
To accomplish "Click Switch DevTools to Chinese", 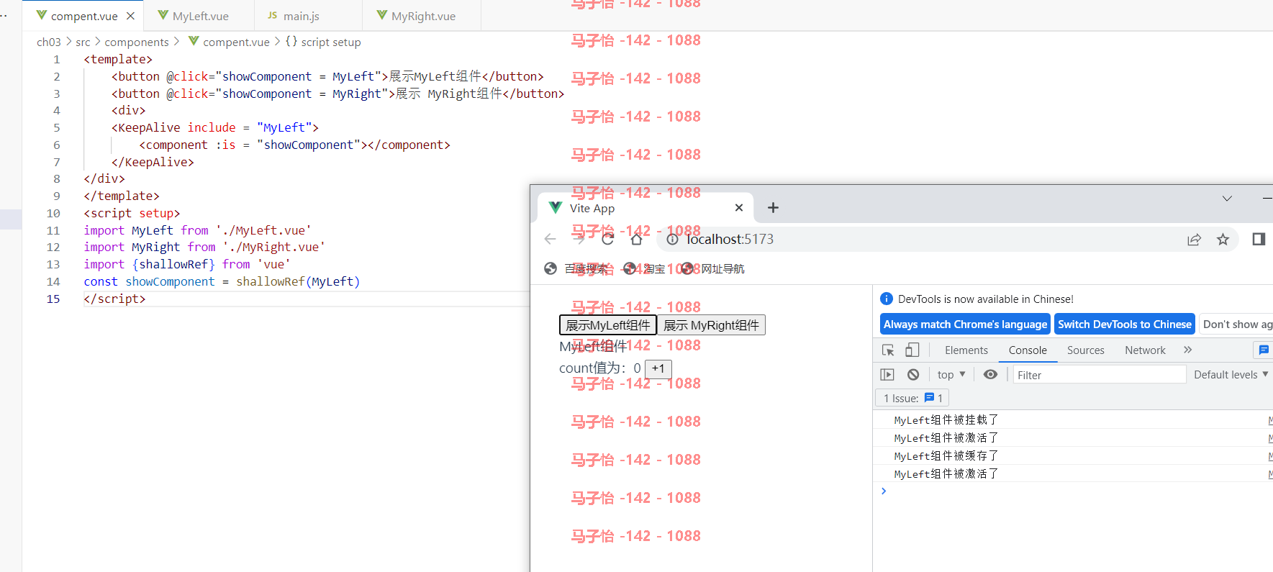I will pos(1125,324).
